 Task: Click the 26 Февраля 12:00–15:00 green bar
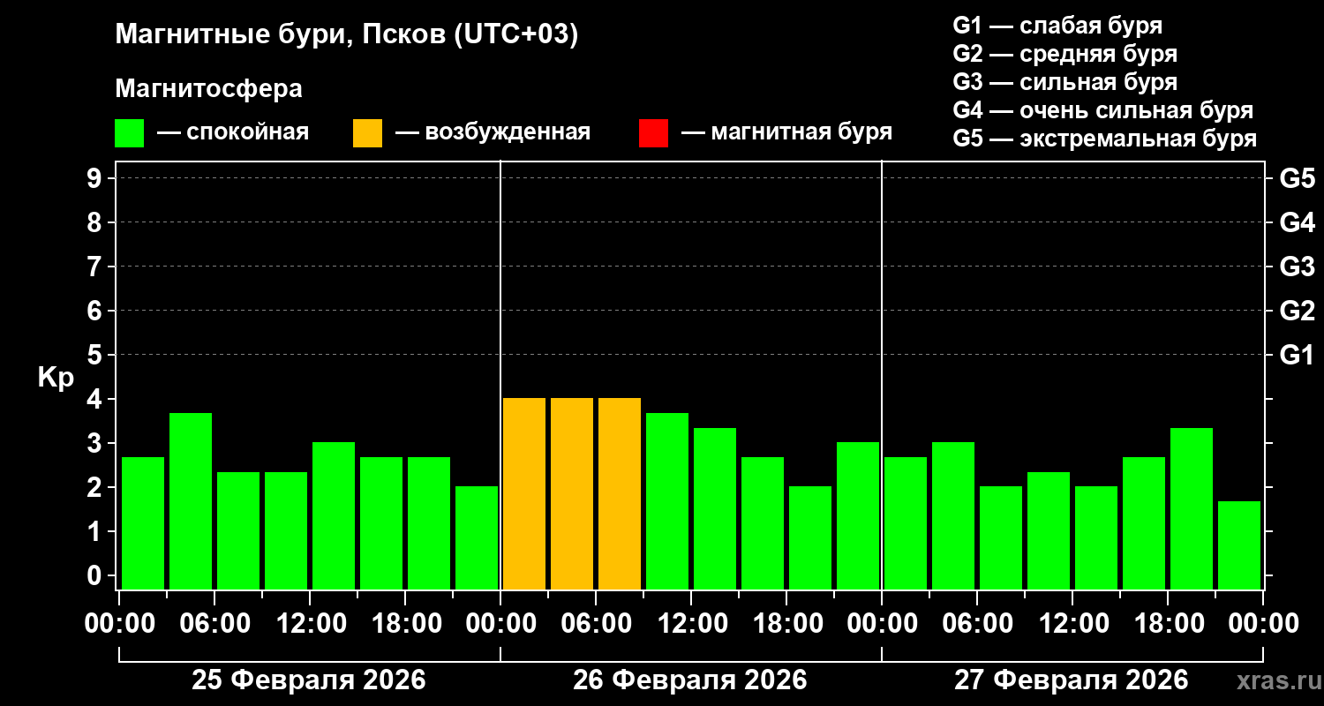[x=715, y=509]
